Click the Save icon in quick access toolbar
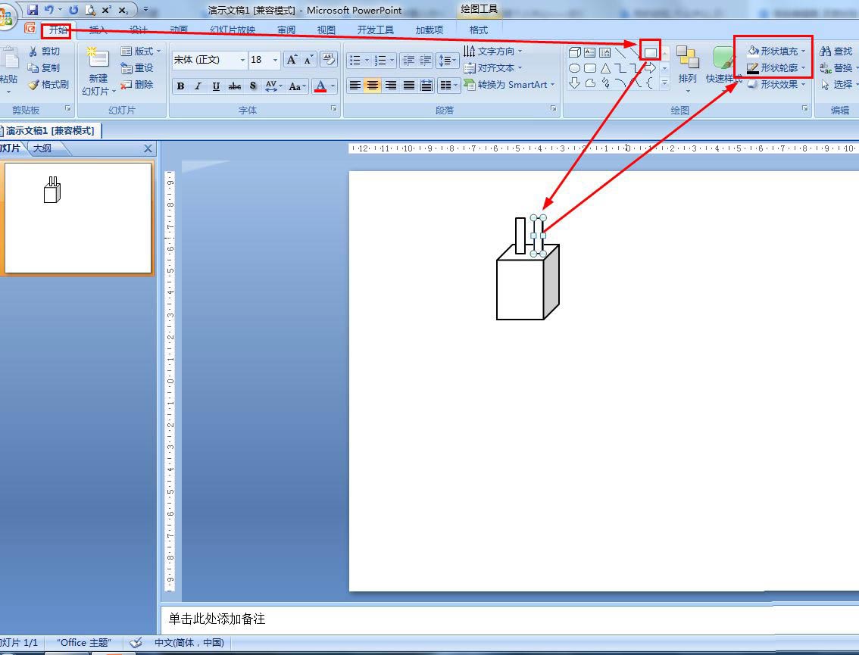Image resolution: width=859 pixels, height=655 pixels. coord(33,10)
